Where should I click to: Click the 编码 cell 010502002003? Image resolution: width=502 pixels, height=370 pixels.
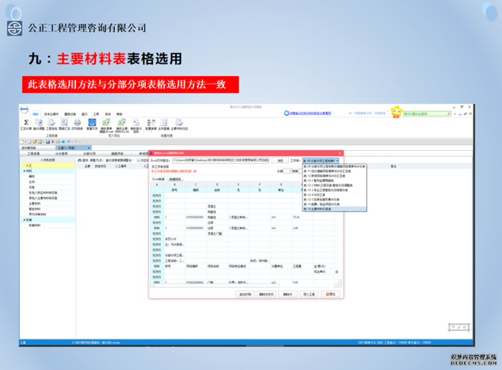click(x=195, y=217)
